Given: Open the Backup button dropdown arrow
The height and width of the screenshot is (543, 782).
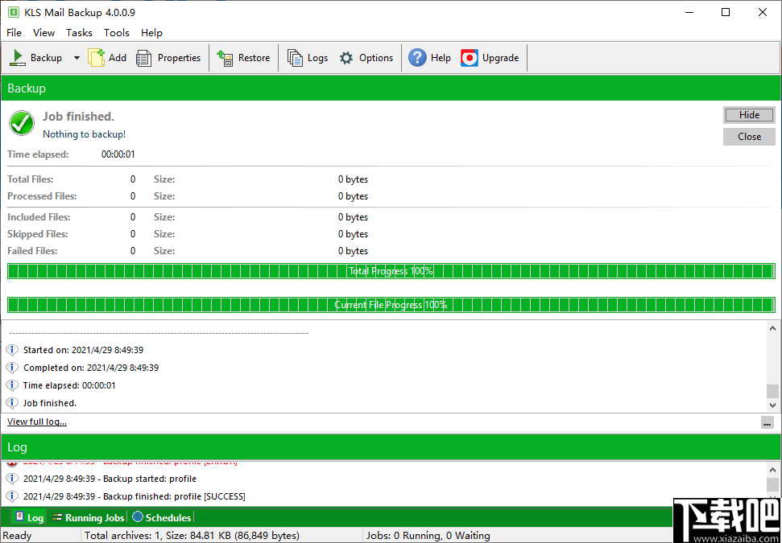Looking at the screenshot, I should pos(77,57).
